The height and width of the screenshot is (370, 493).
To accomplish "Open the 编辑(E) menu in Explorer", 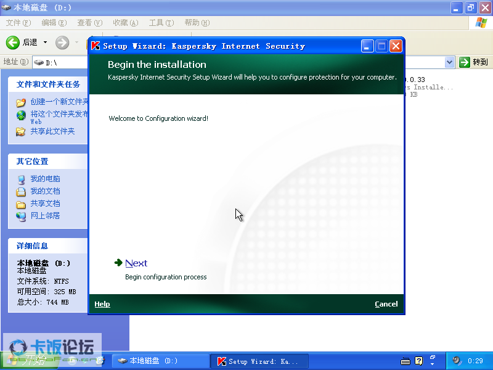I will tap(54, 23).
